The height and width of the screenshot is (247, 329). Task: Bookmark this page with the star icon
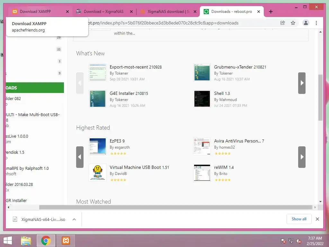click(293, 23)
